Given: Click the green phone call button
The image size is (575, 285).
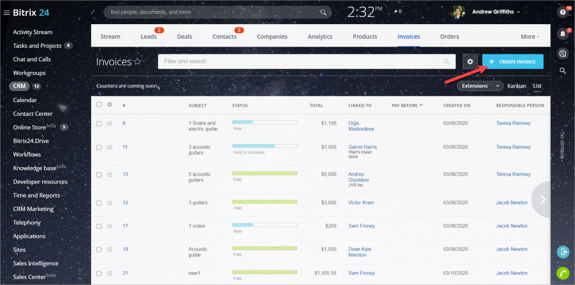Looking at the screenshot, I should [563, 273].
